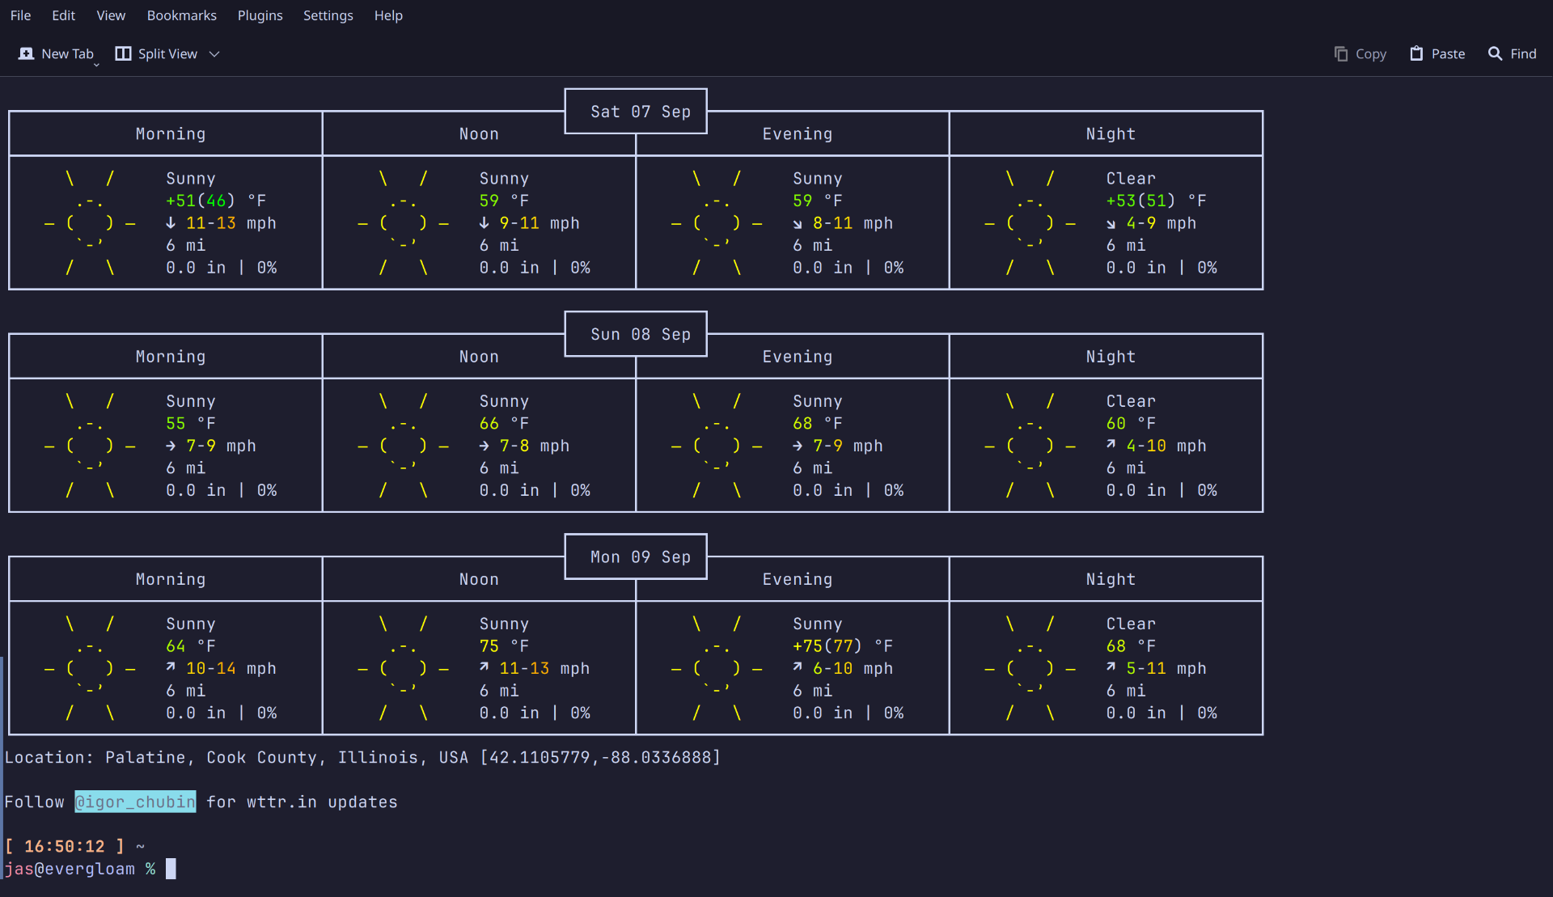
Task: Open the File menu
Action: pos(20,15)
